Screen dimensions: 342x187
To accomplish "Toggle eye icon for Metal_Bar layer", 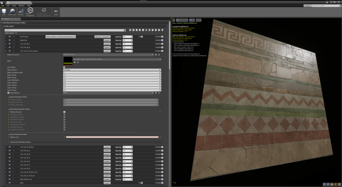I will pyautogui.click(x=10, y=40).
